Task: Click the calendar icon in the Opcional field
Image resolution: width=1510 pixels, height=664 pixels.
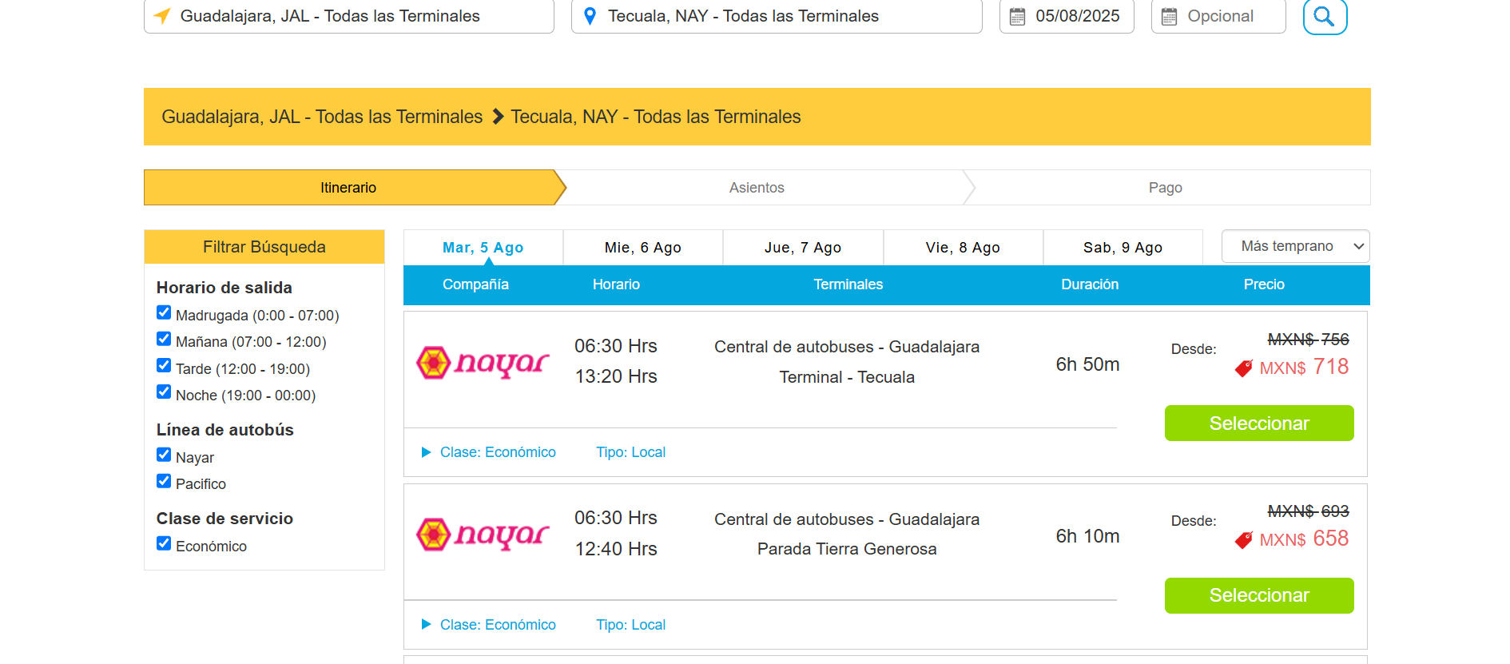Action: [1169, 16]
